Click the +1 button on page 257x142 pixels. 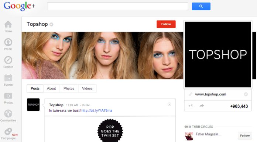click(190, 106)
